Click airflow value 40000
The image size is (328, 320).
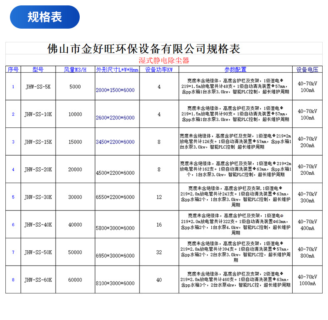(x=75, y=225)
